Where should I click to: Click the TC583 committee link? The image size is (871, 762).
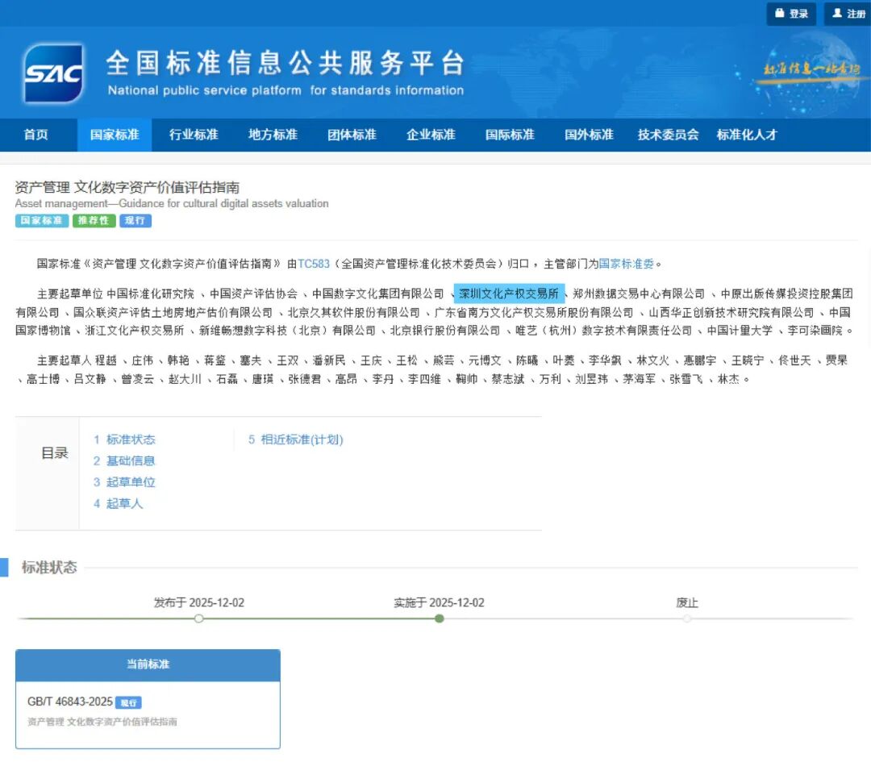314,264
